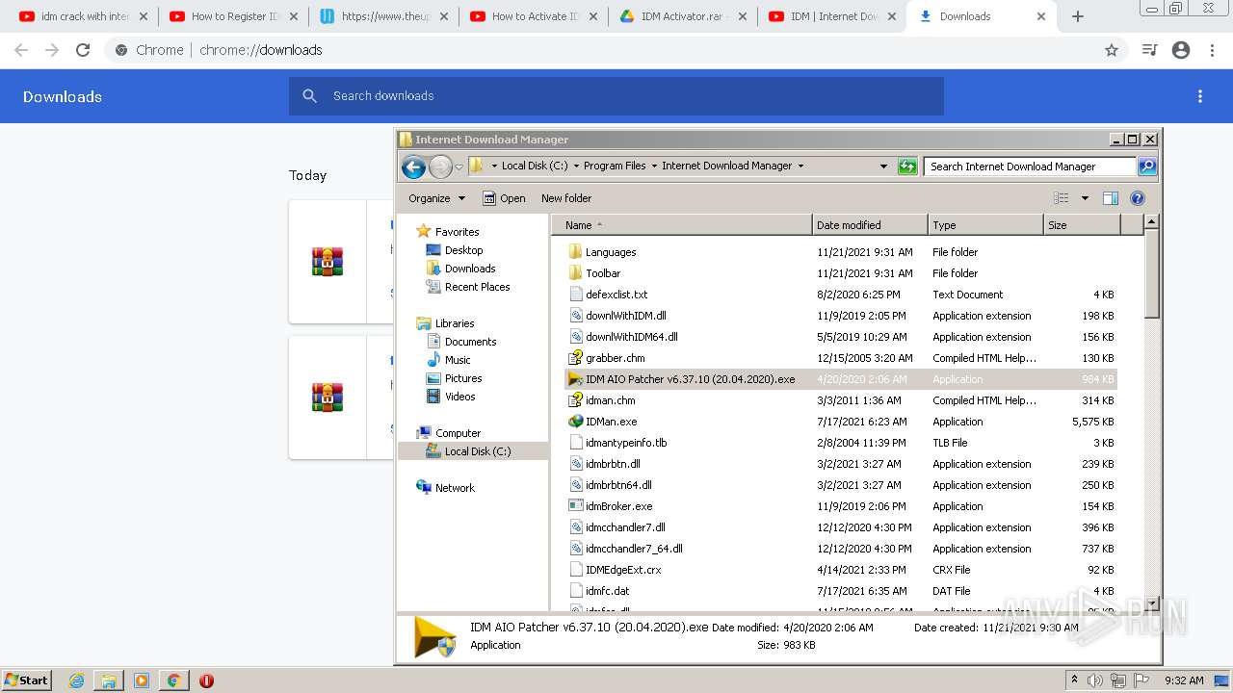Click the file list vertical scrollbar
The height and width of the screenshot is (693, 1233).
1151,413
